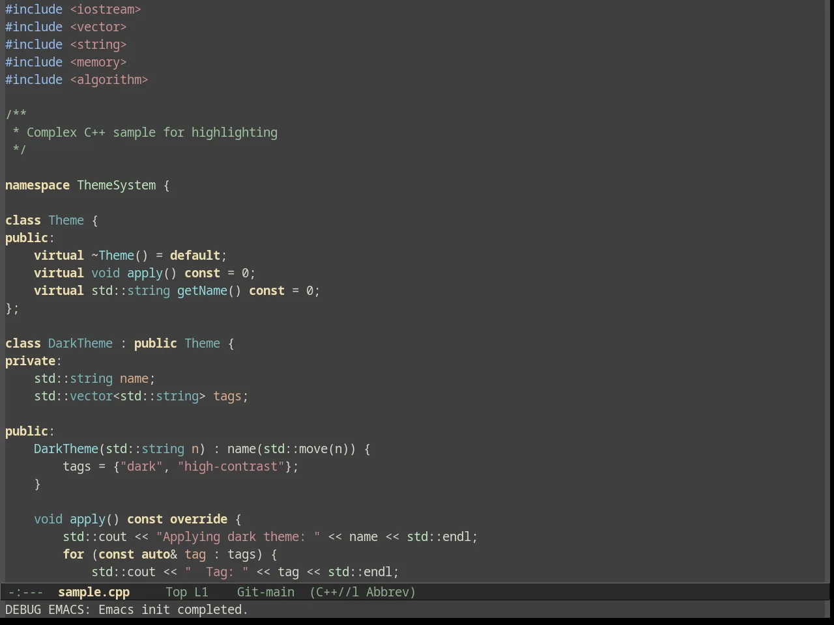Click 'DarkTheme' in class declaration line
Viewport: 834px width, 625px height.
(80, 344)
